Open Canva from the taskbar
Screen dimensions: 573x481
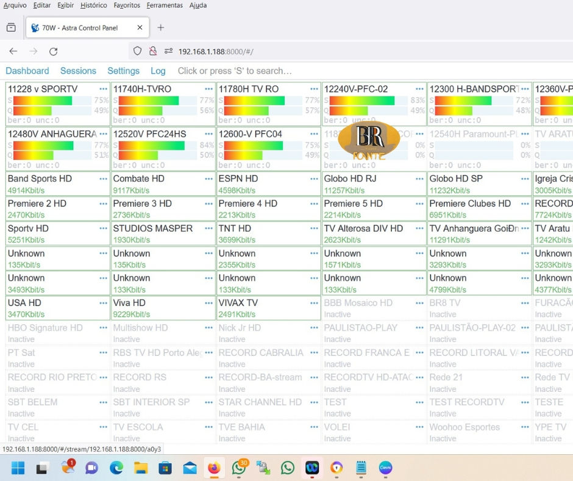coord(385,468)
